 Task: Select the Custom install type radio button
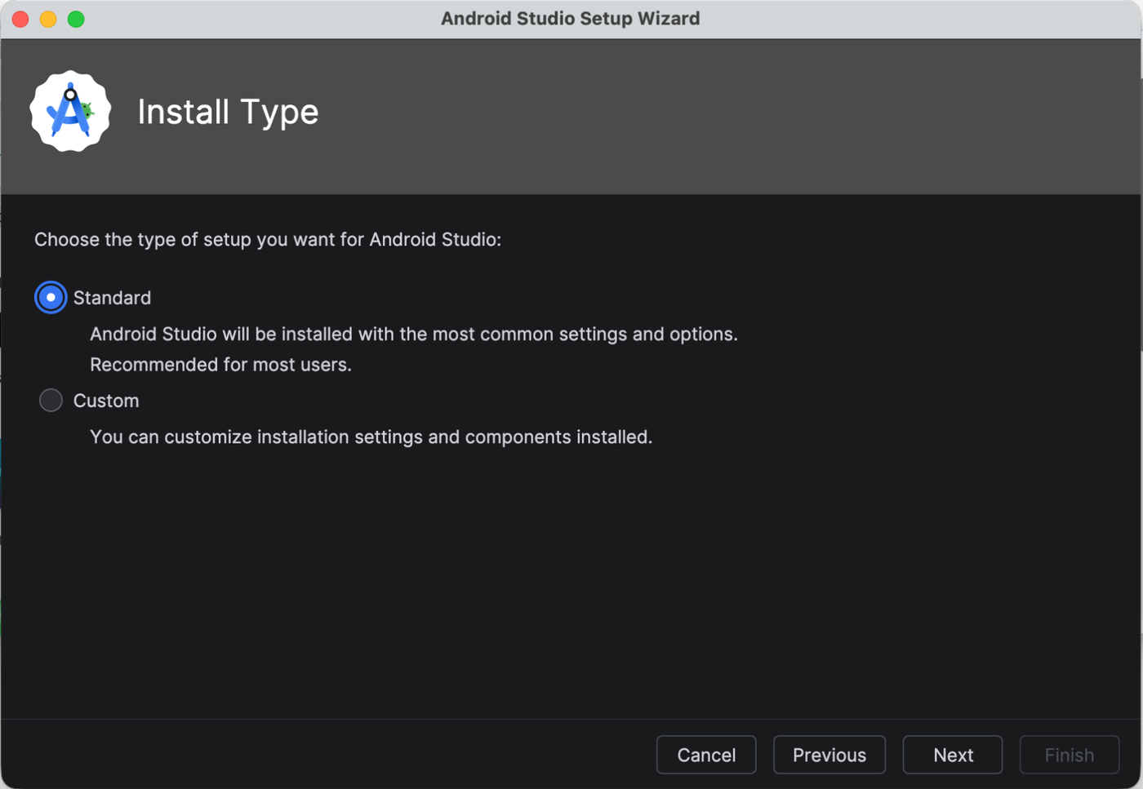[51, 401]
